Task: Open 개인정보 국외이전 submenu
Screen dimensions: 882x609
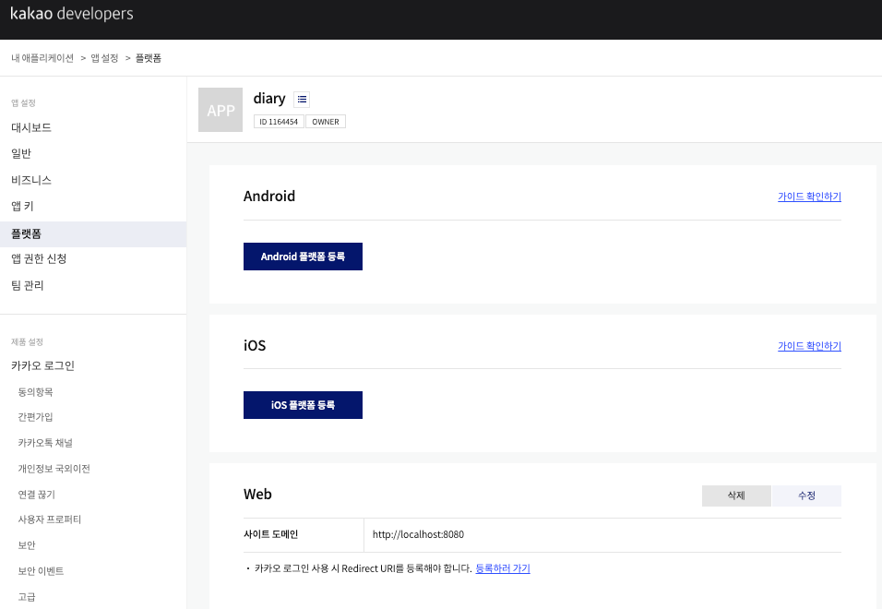Action: (54, 469)
